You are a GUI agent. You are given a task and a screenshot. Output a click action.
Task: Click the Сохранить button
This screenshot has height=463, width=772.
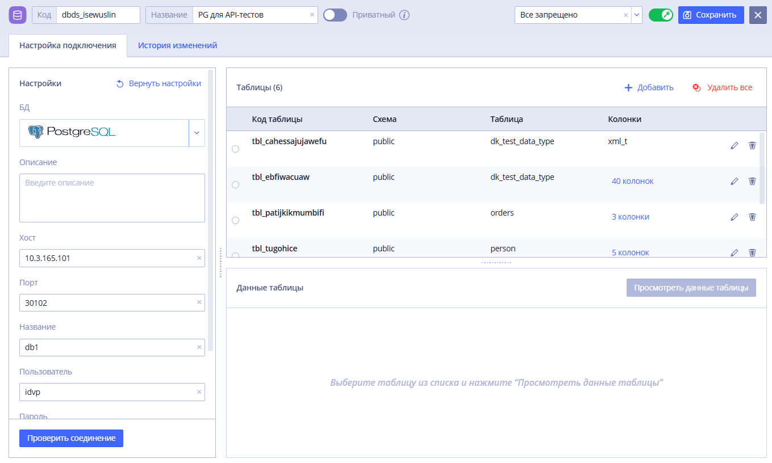[711, 15]
